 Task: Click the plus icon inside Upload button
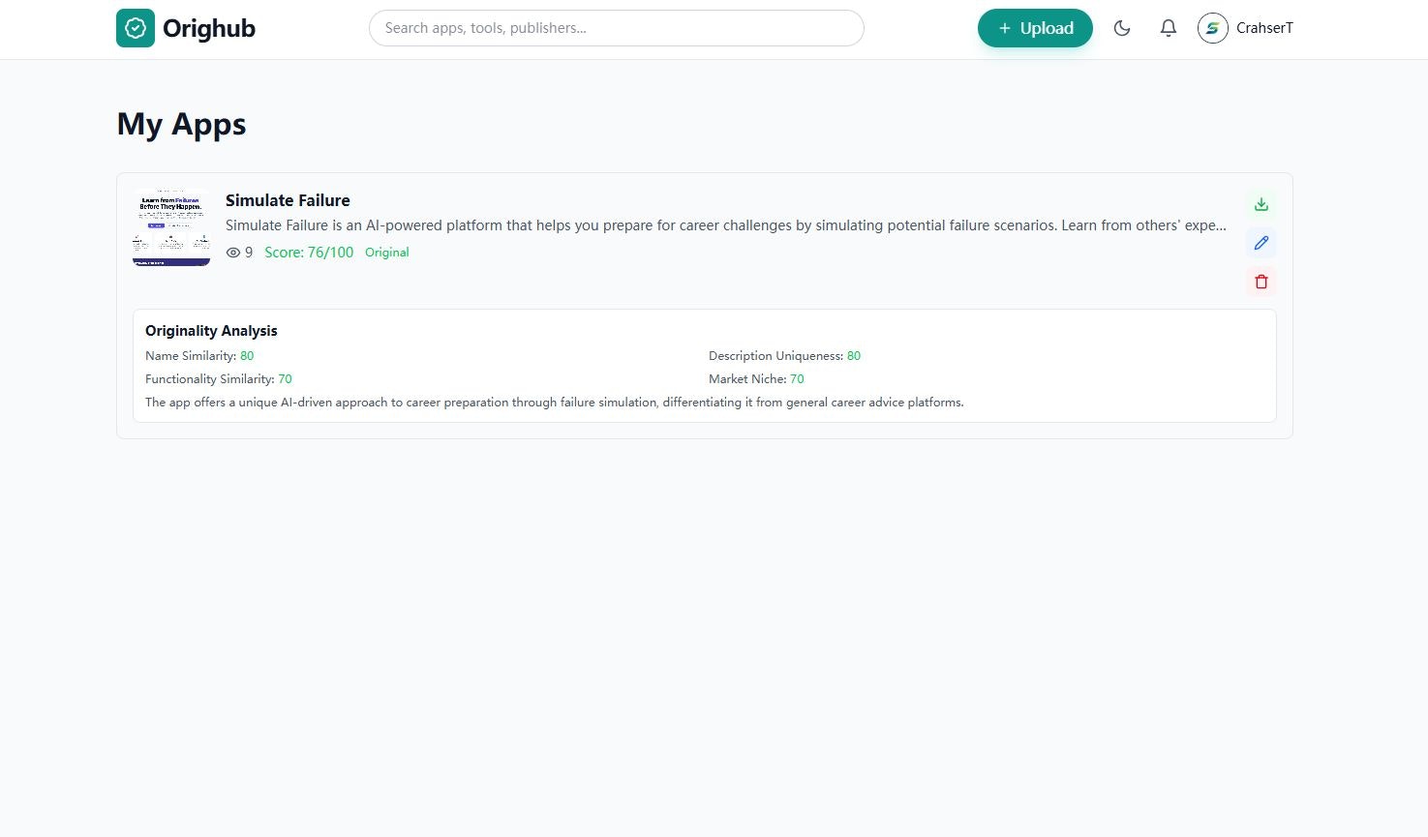[1004, 27]
